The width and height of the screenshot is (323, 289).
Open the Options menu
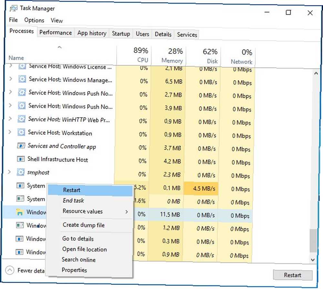[x=34, y=20]
